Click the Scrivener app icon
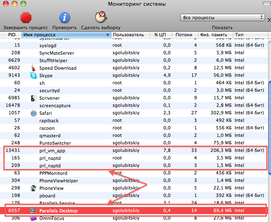 (33, 98)
